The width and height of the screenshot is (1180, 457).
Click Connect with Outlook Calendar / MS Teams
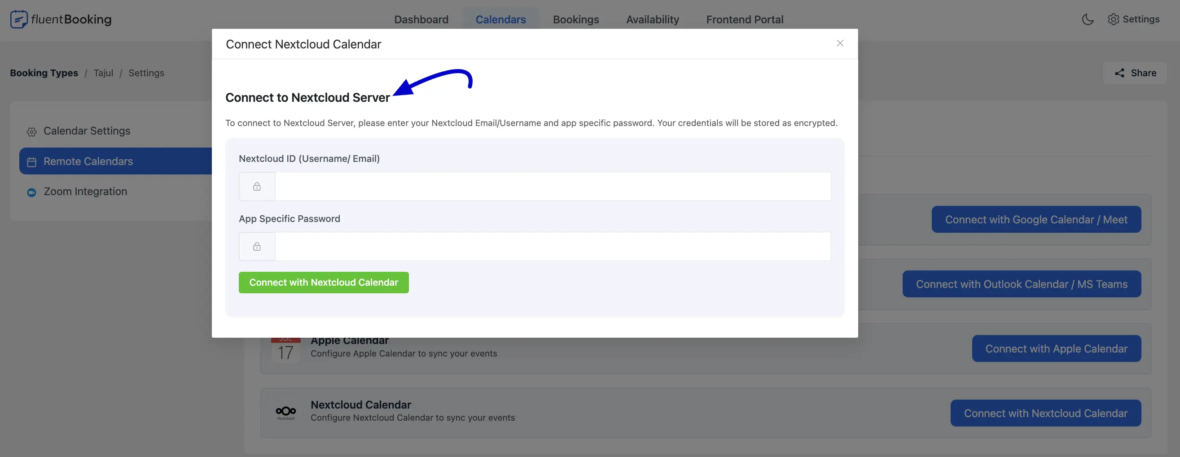(x=1022, y=284)
